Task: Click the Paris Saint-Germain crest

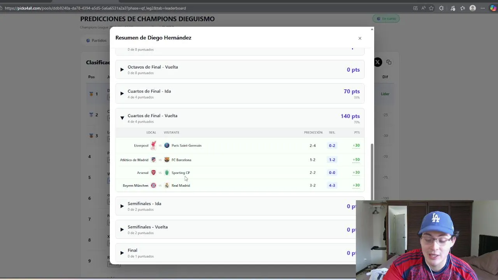Action: [x=167, y=145]
